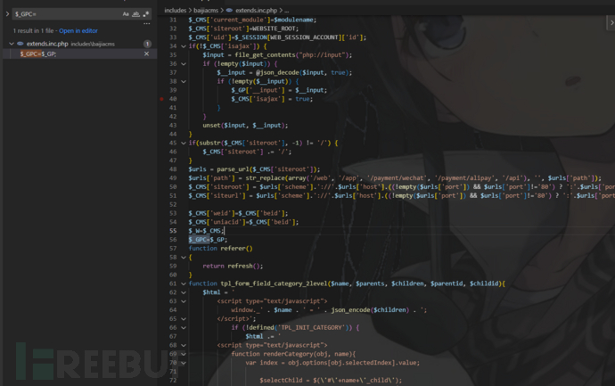
Task: Fold the closing script line 65
Action: point(184,319)
